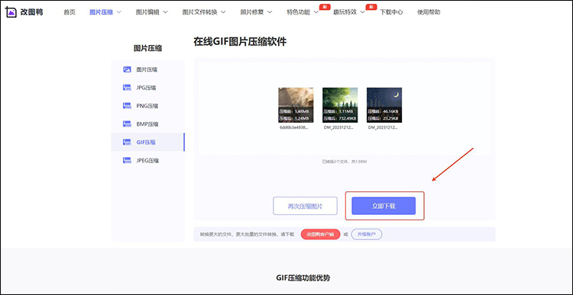Click 立即下载 button
This screenshot has width=573, height=295.
coord(384,206)
